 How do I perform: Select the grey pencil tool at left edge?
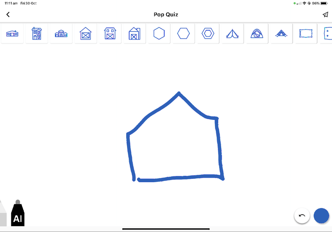click(3, 213)
